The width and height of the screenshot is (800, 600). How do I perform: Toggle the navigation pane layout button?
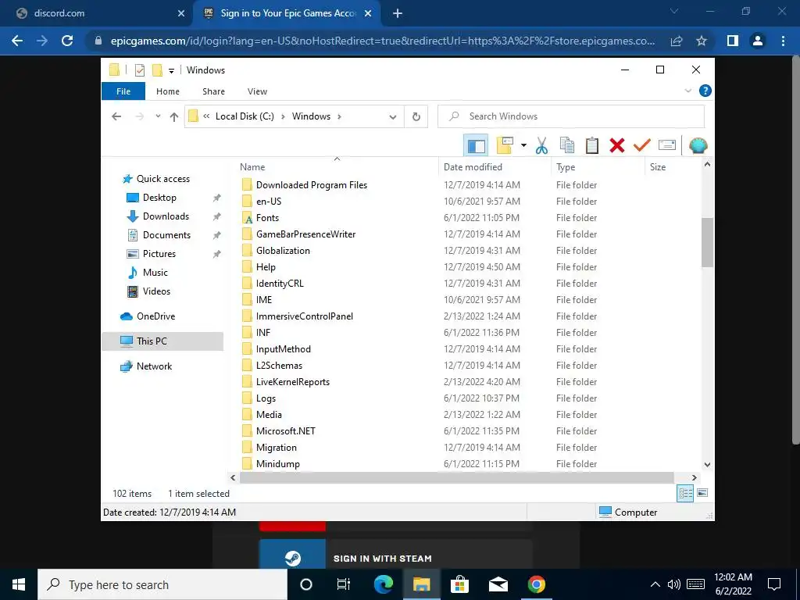476,145
